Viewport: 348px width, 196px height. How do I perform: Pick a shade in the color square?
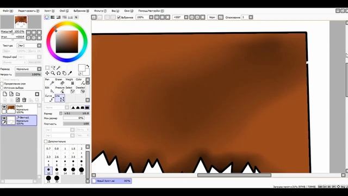67,42
